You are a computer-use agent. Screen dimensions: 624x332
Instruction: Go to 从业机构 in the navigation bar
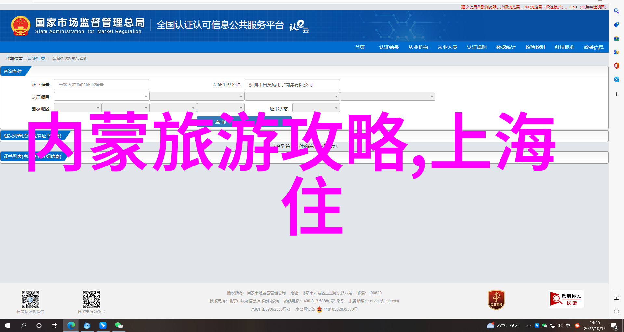click(x=418, y=47)
